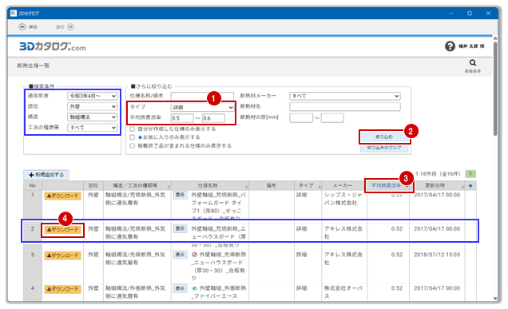This screenshot has width=508, height=309.
Task: Click メーカー cell シップス・ジャパン株式会社
Action: tap(343, 199)
